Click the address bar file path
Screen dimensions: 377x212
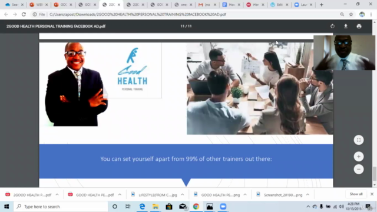[138, 14]
